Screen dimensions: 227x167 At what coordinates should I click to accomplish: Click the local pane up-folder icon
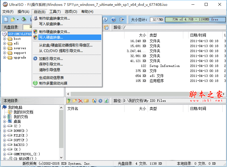pos(69,101)
